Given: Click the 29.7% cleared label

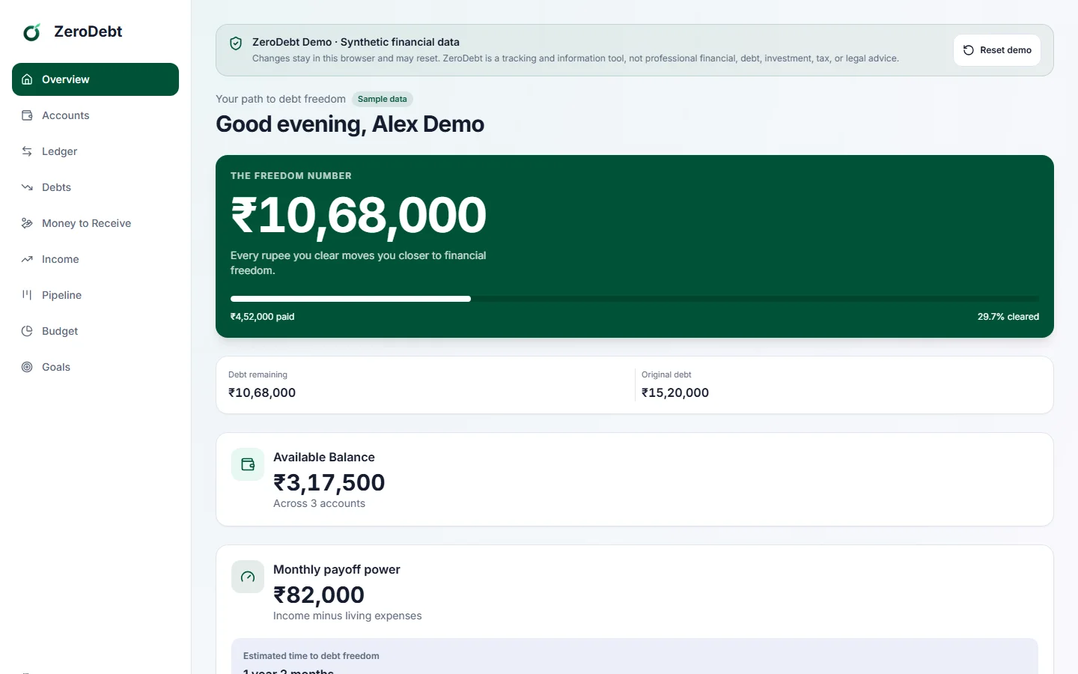Looking at the screenshot, I should 1008,317.
